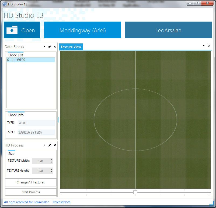
Task: Click the Moddingway (Ariel) tile
Action: (83, 30)
